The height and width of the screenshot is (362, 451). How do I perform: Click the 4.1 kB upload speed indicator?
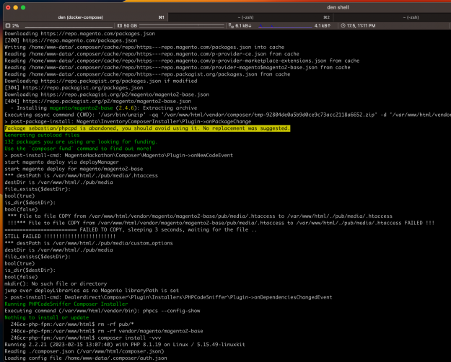pos(322,25)
